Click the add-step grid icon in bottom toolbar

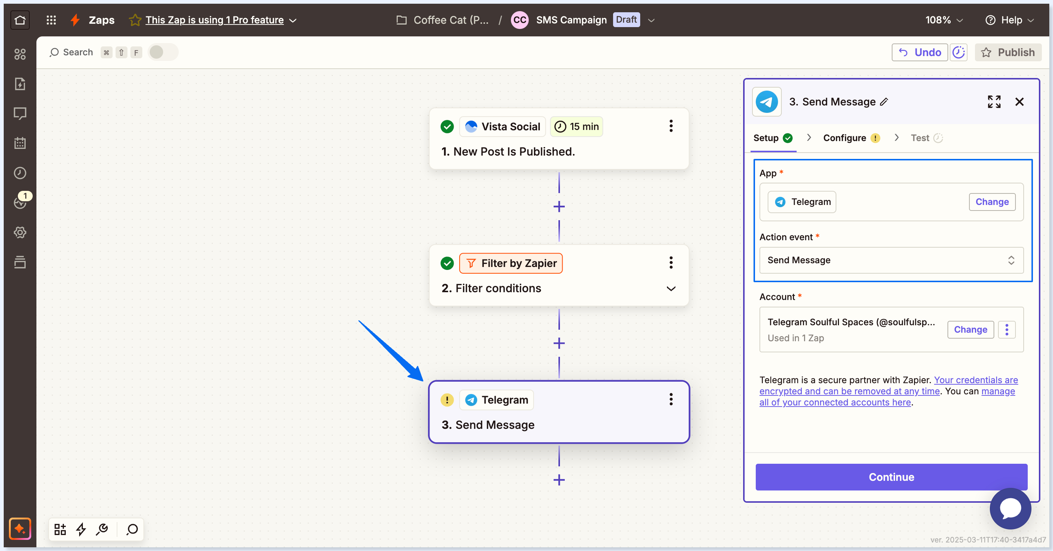point(60,529)
